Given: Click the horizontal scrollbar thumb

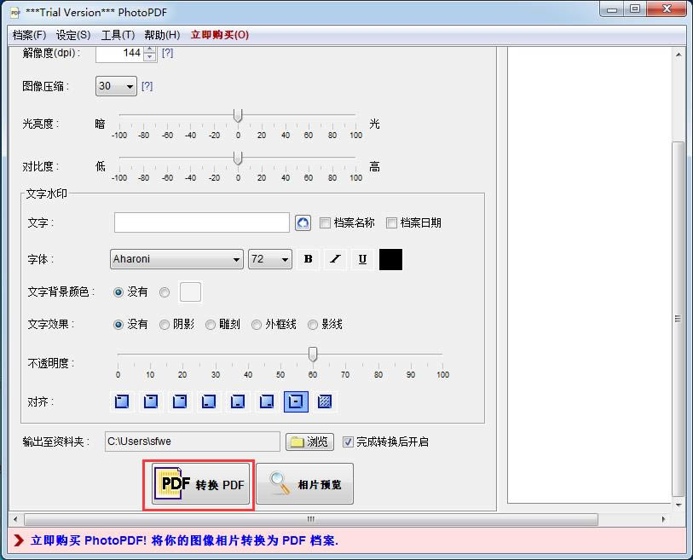Looking at the screenshot, I should pyautogui.click(x=311, y=519).
